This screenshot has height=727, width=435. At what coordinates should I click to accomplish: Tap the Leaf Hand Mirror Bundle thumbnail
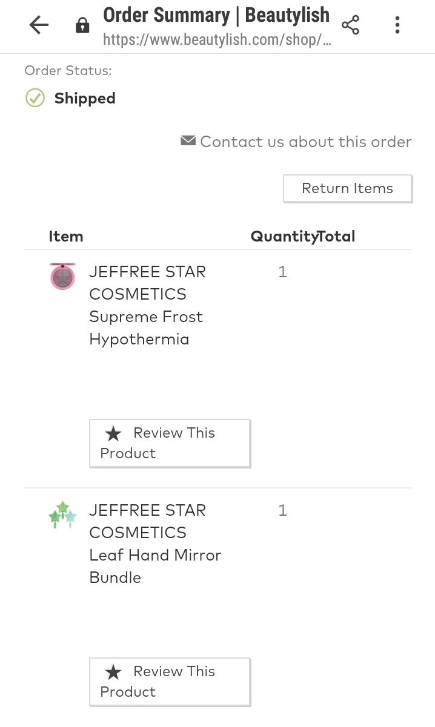62,515
